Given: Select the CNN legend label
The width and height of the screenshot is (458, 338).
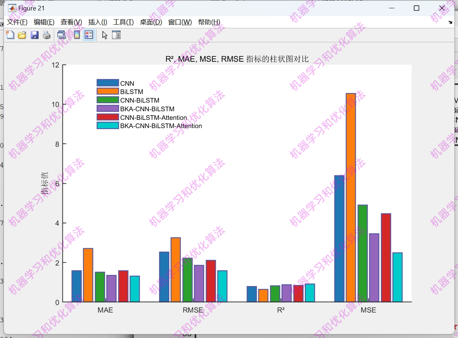Looking at the screenshot, I should 127,84.
